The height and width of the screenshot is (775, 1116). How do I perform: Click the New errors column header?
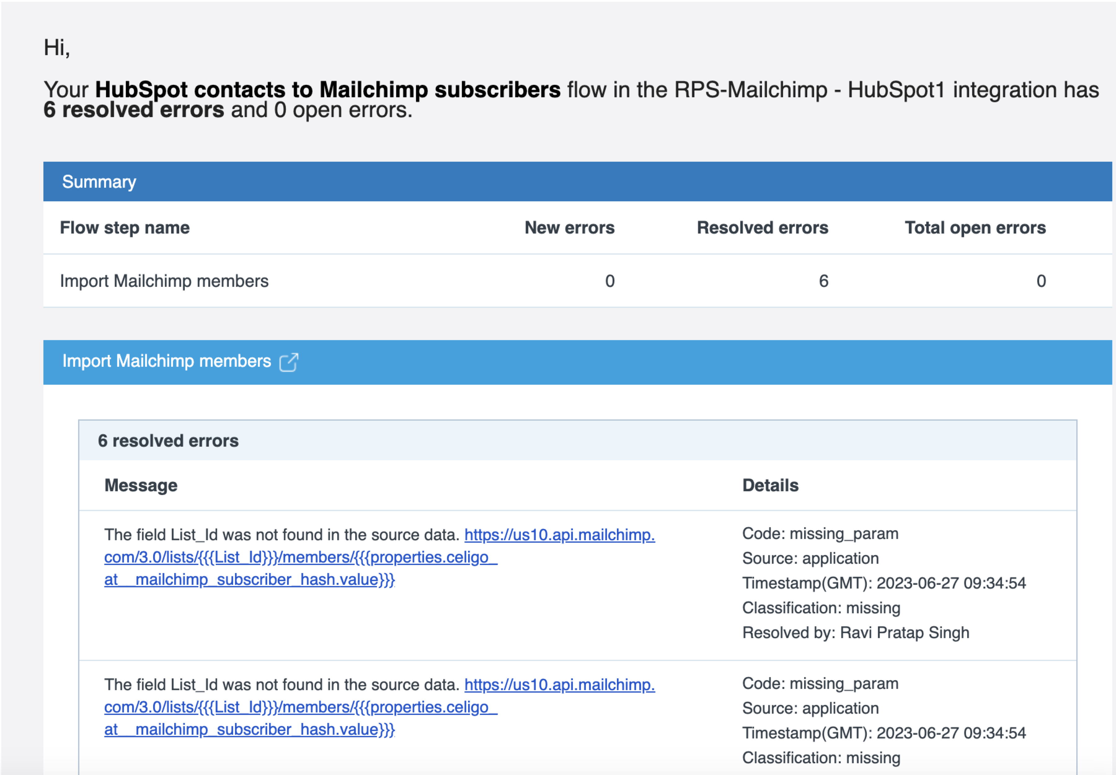click(x=569, y=228)
